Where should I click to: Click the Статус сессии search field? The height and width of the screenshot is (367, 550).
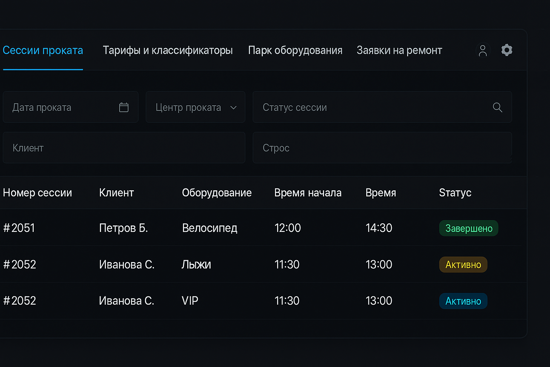[372, 107]
